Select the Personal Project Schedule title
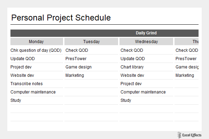The width and height of the screenshot is (209, 139). 61,18
